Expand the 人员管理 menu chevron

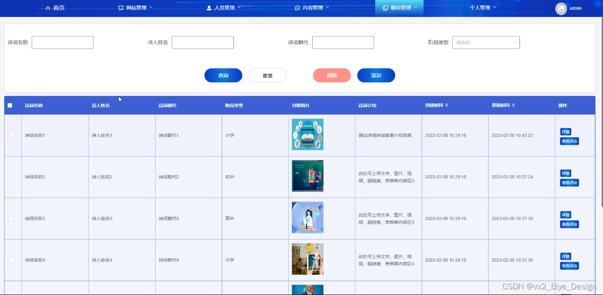(x=239, y=7)
